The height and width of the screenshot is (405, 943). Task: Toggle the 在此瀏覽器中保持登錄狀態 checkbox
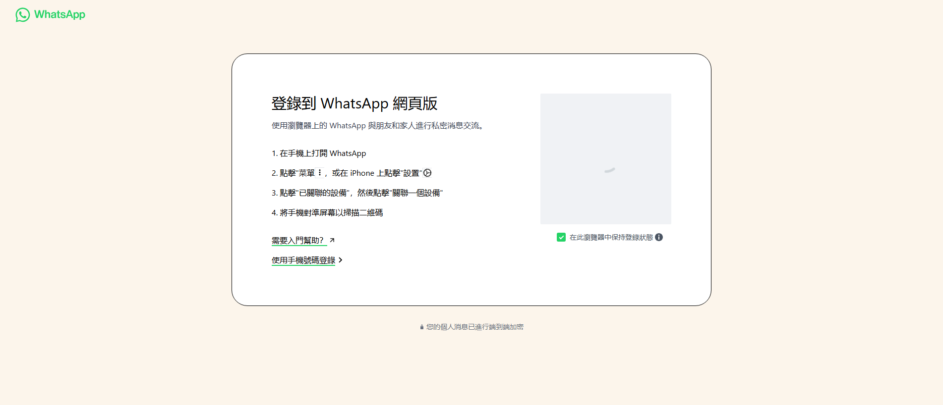561,237
